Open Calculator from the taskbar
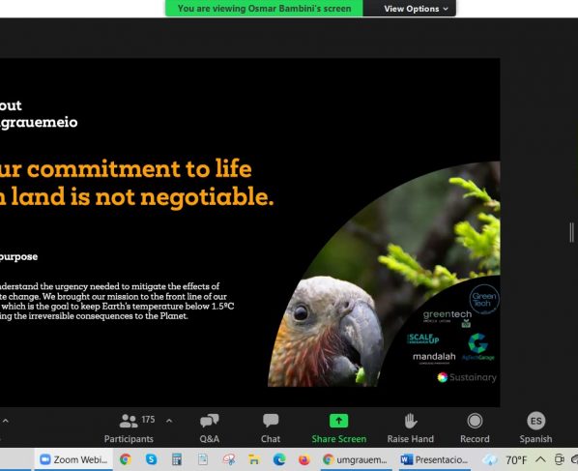The height and width of the screenshot is (471, 578). pyautogui.click(x=177, y=459)
